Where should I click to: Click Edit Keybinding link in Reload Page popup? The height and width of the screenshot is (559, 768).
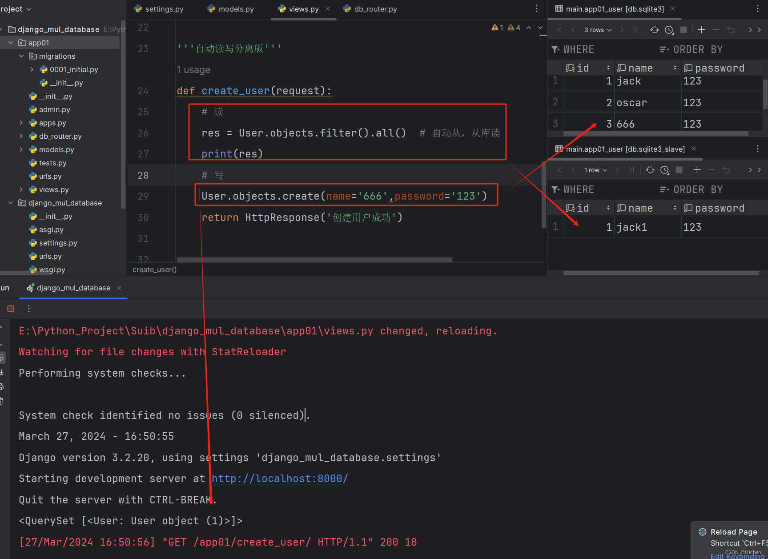[x=737, y=556]
